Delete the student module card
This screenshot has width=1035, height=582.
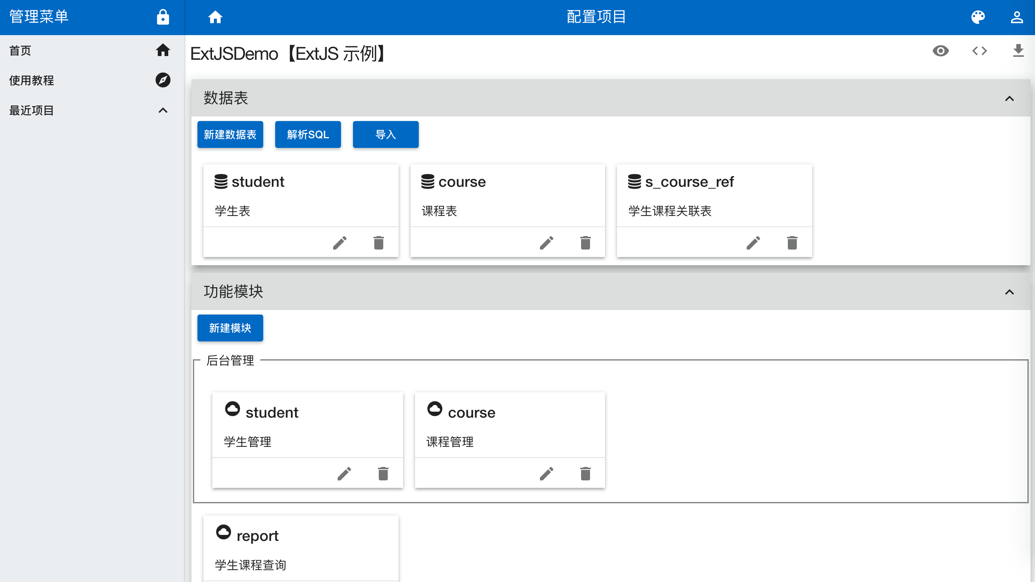coord(383,474)
